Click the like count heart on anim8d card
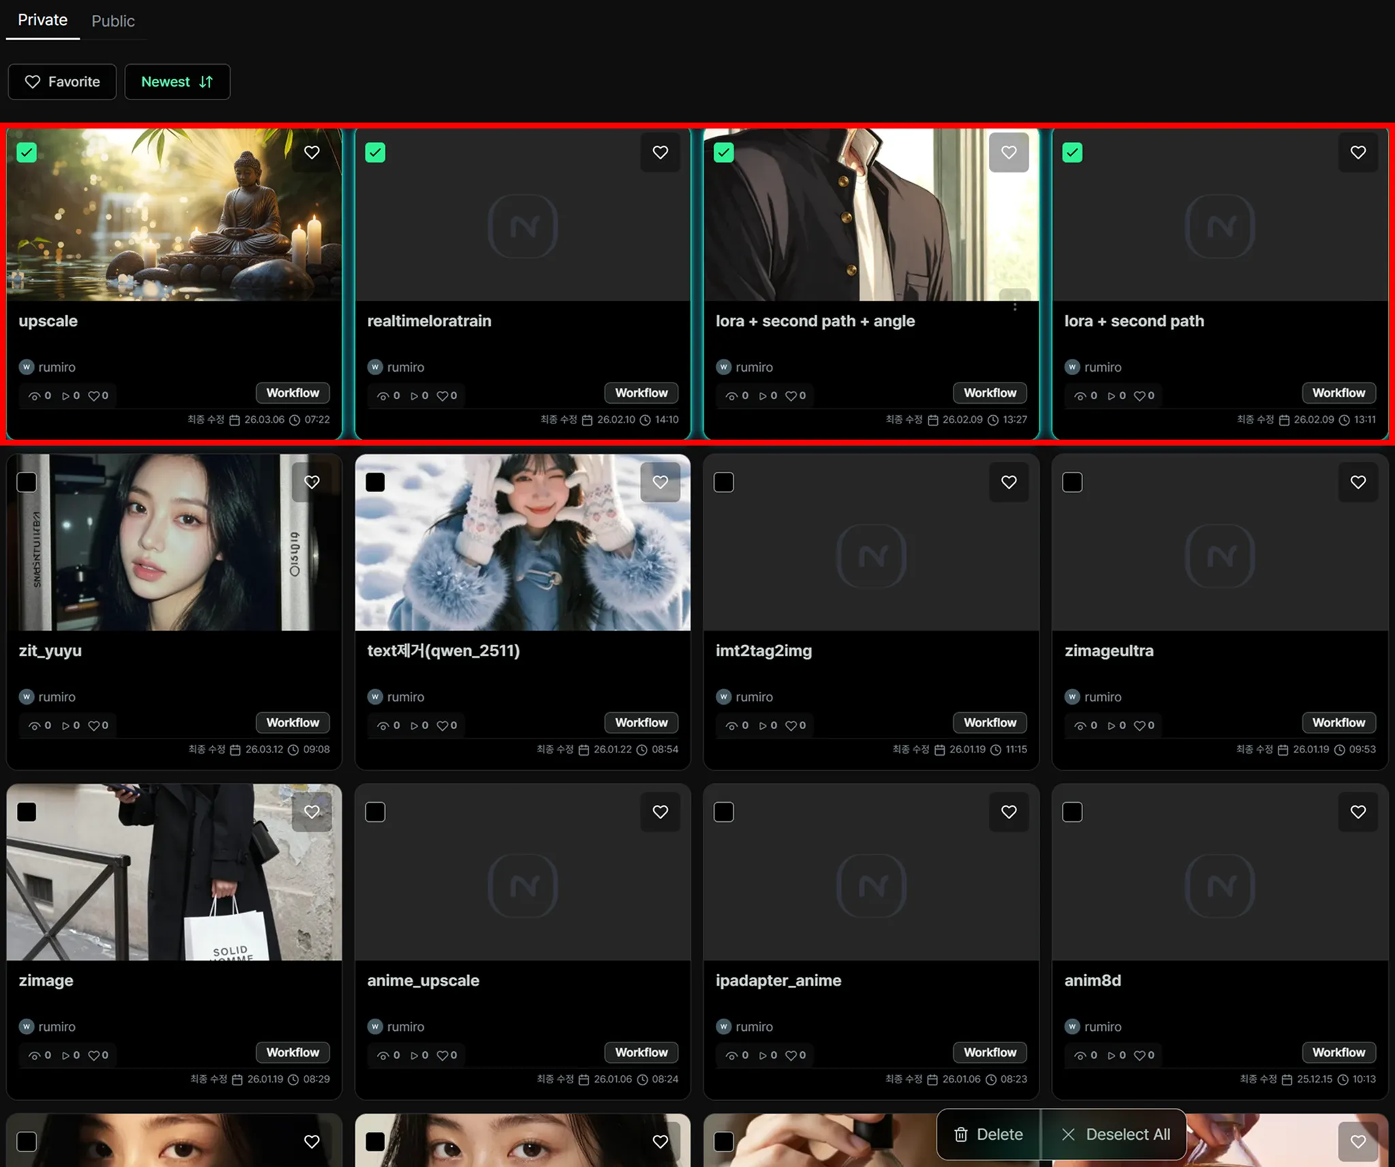Viewport: 1395px width, 1167px height. 1139,1055
